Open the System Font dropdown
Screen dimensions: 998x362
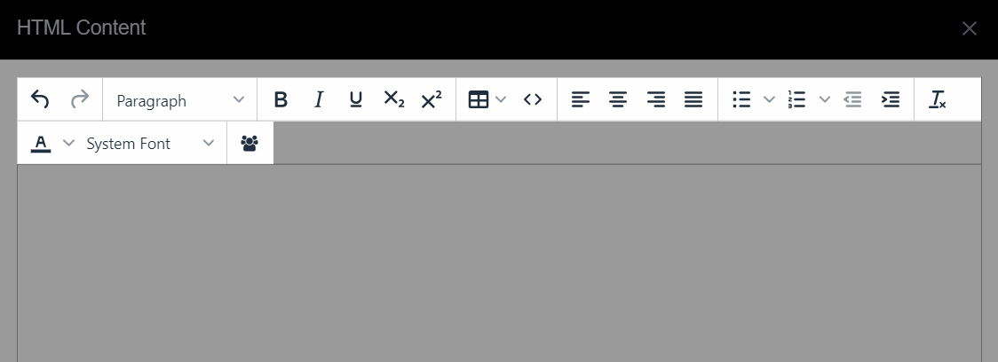[151, 144]
